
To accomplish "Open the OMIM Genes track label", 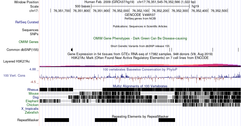I will point(29,42).
